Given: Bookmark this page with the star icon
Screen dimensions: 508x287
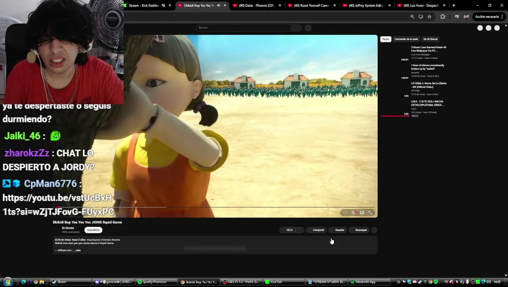Looking at the screenshot, I should pos(429,17).
